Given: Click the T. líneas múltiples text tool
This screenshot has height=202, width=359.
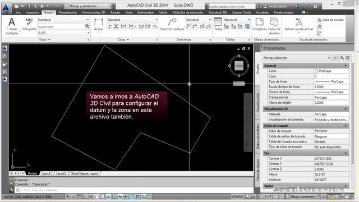Looking at the screenshot, I should (12, 26).
